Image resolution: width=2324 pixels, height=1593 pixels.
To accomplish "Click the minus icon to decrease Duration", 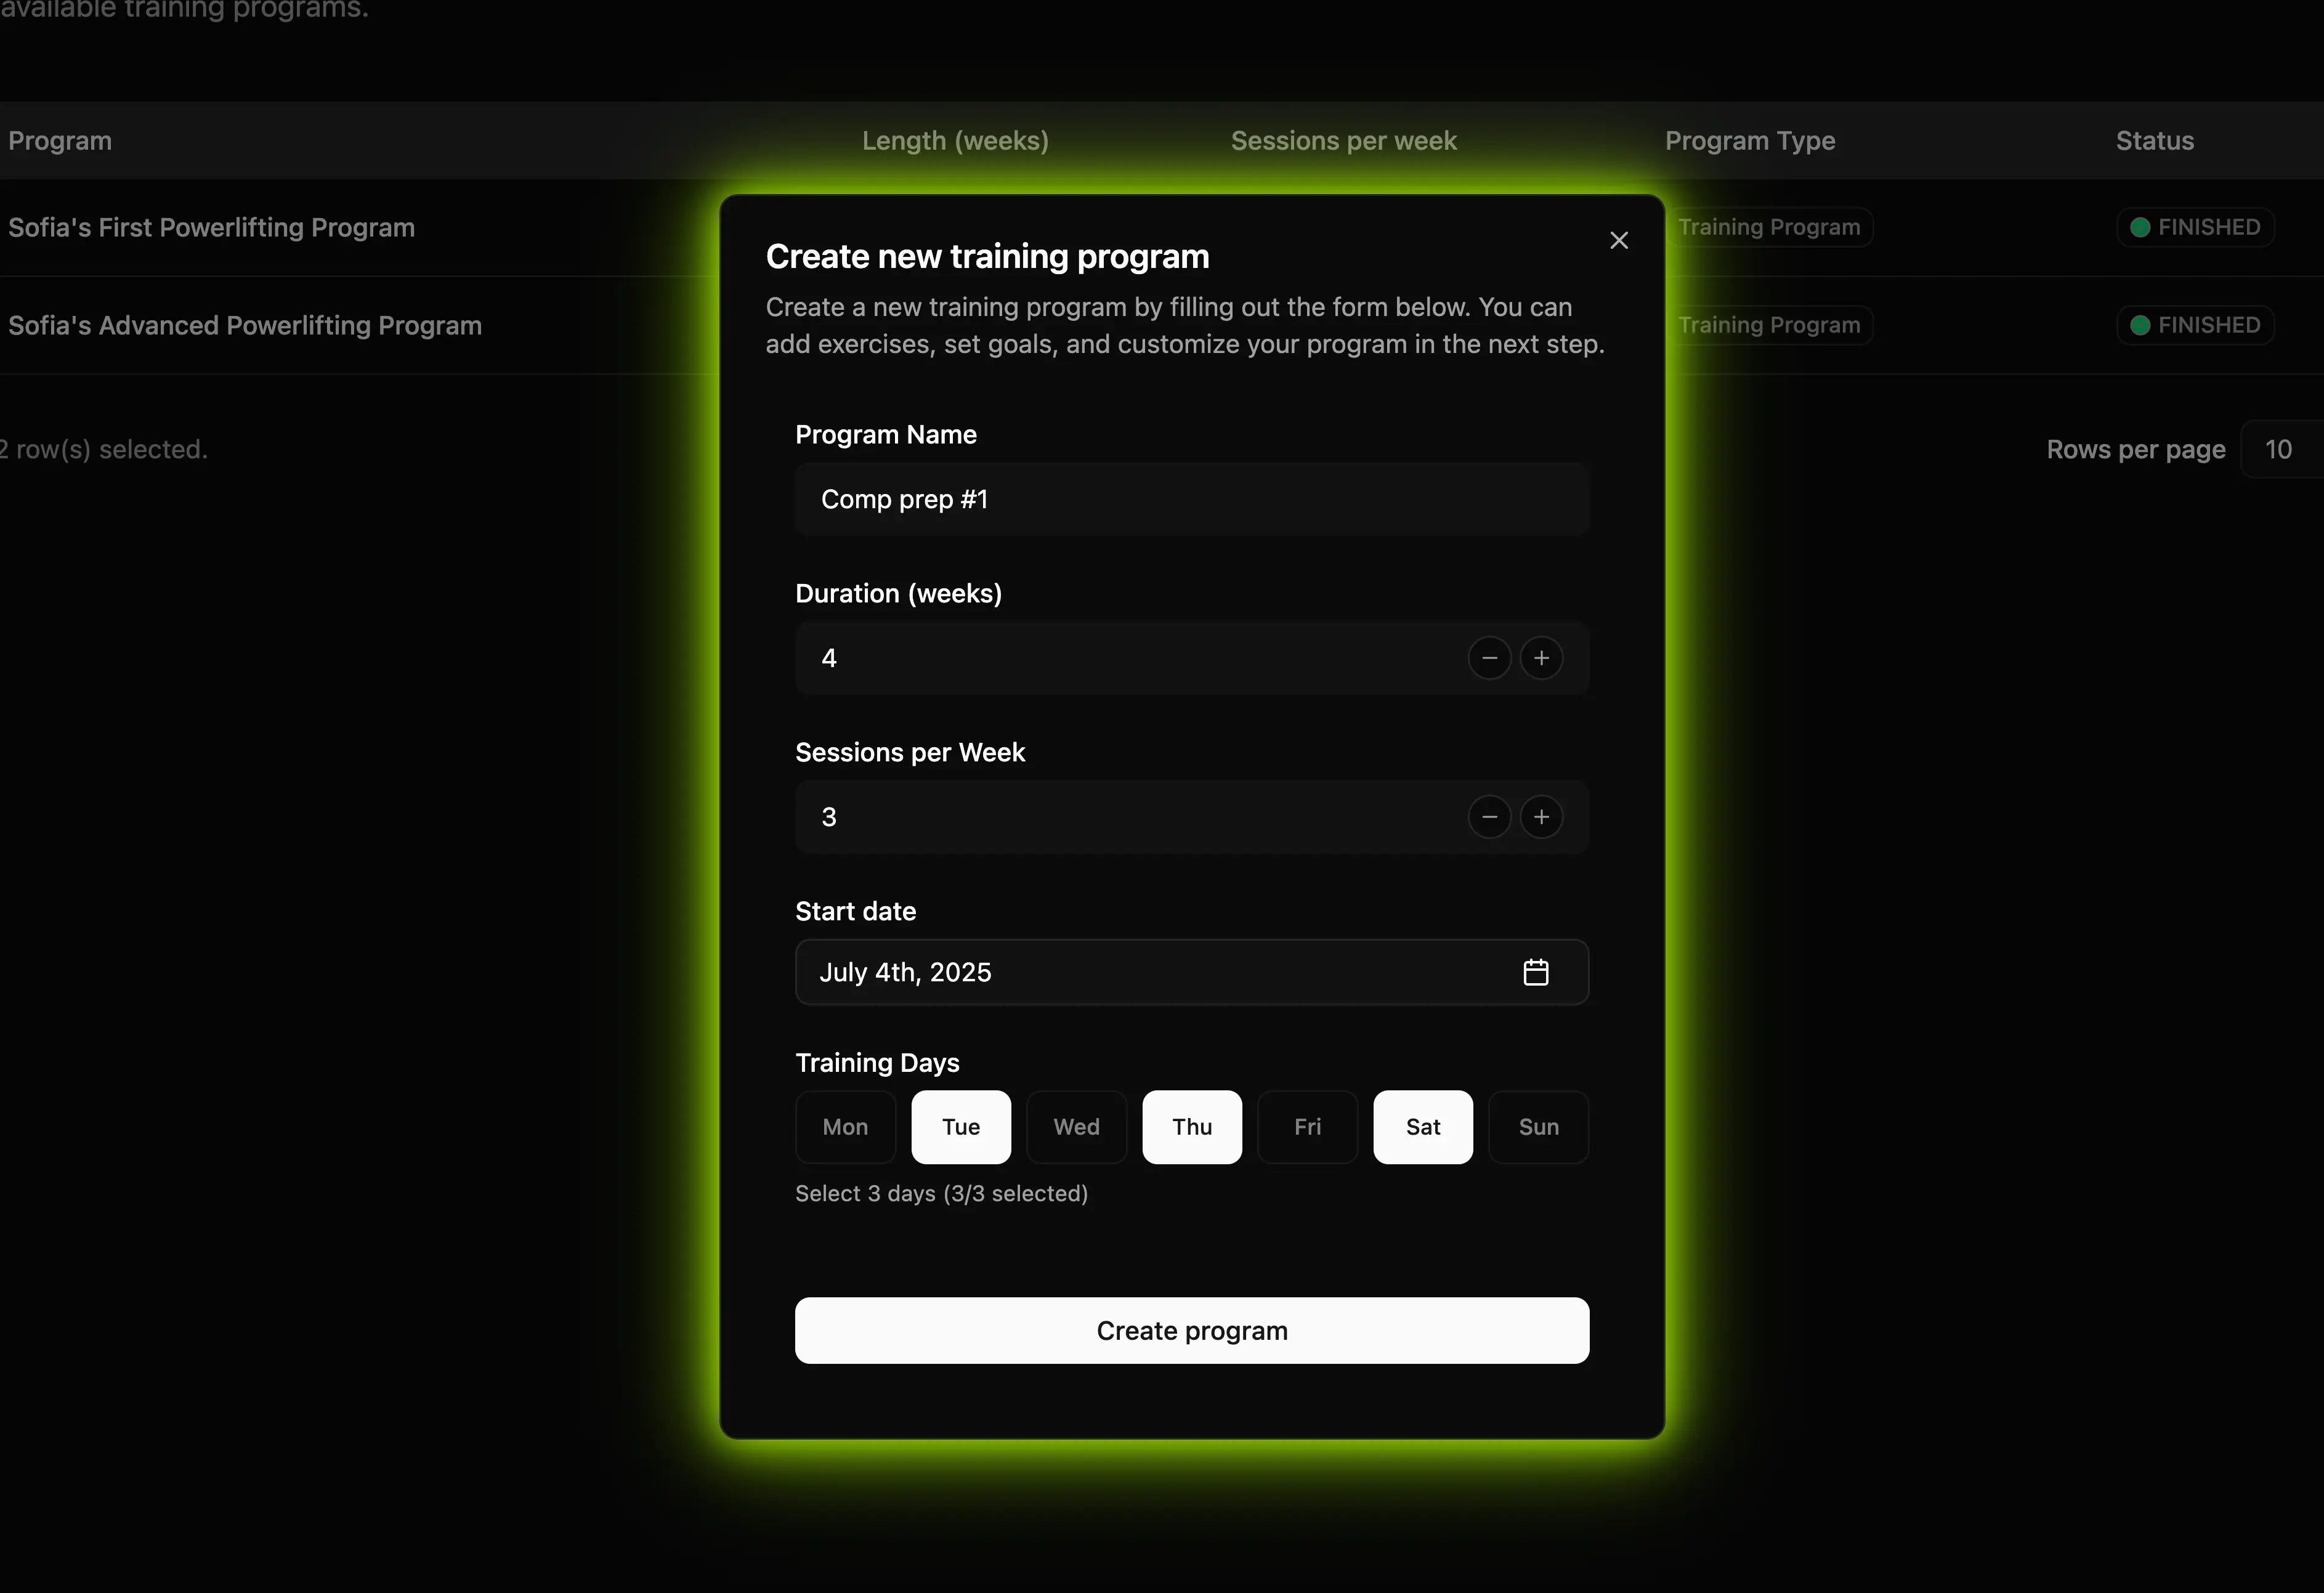I will tap(1489, 657).
